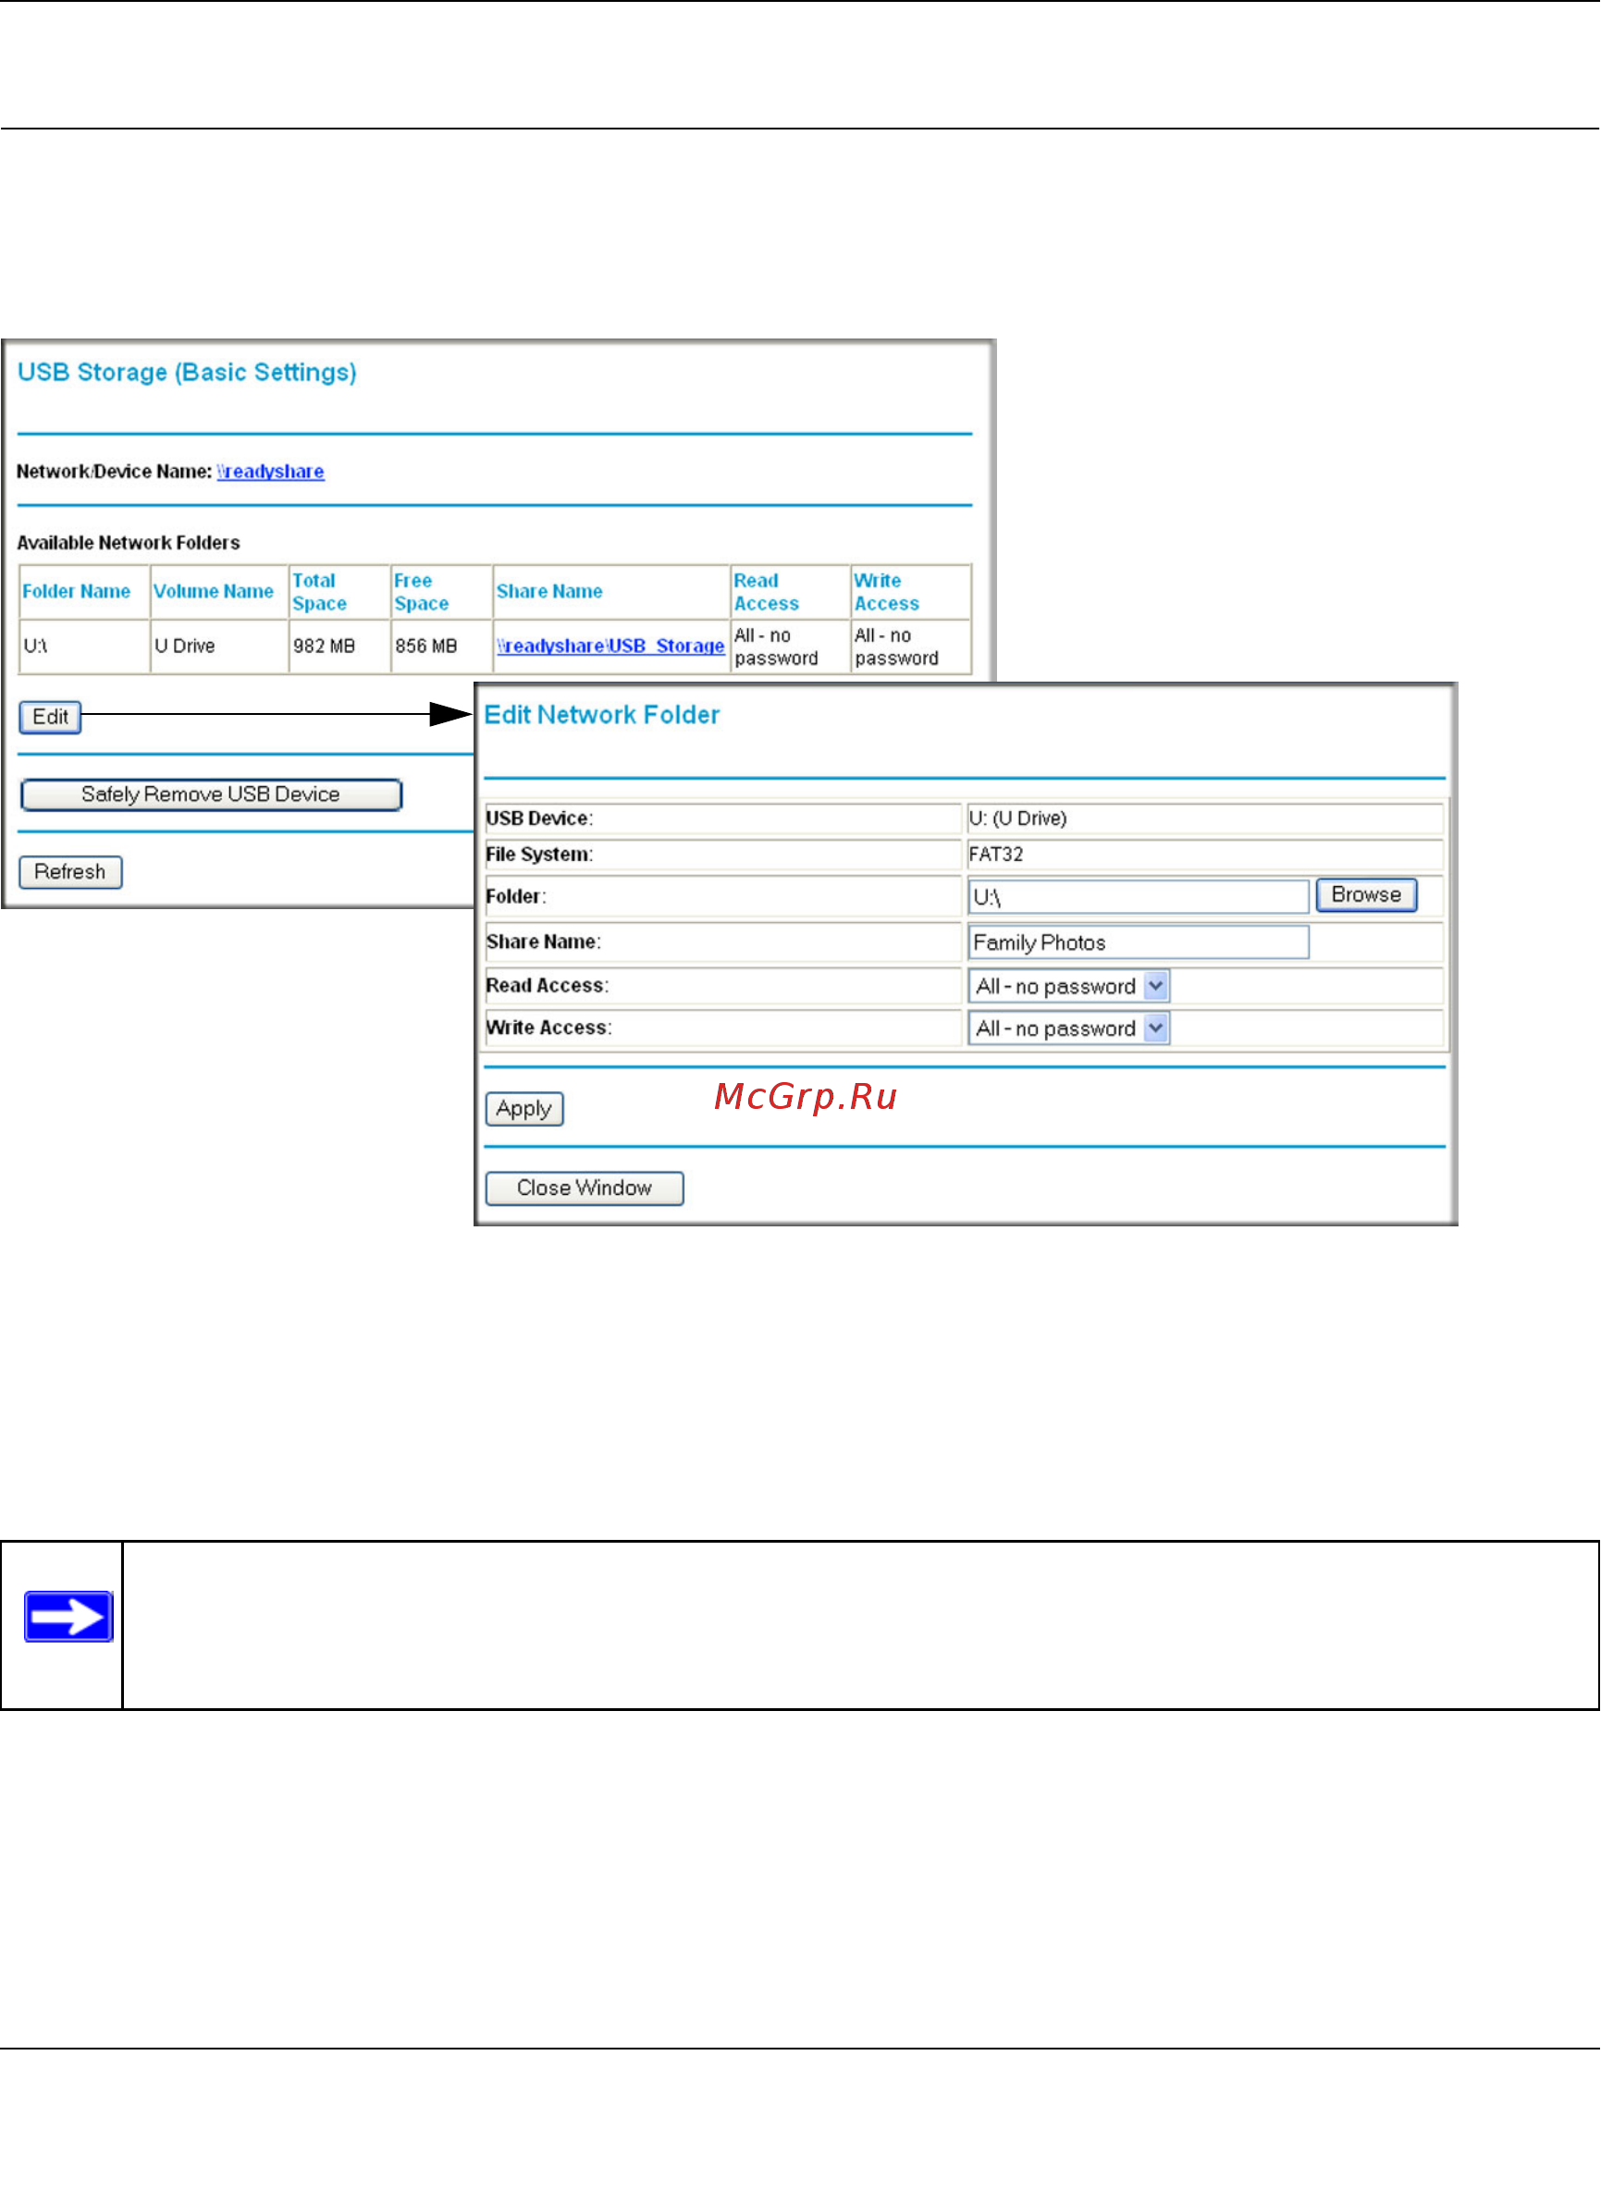Click Browse next to the Folder field
This screenshot has height=2191, width=1601.
click(x=1366, y=895)
